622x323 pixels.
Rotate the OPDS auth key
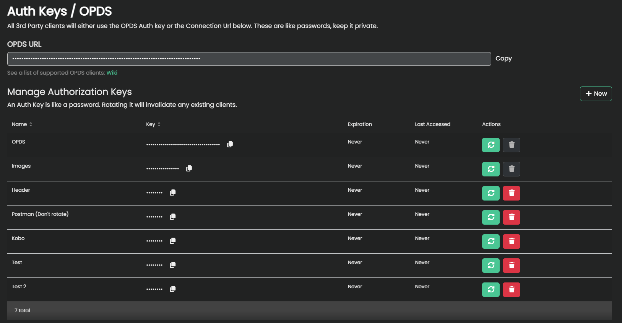(490, 145)
